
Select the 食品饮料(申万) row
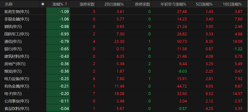(124, 108)
